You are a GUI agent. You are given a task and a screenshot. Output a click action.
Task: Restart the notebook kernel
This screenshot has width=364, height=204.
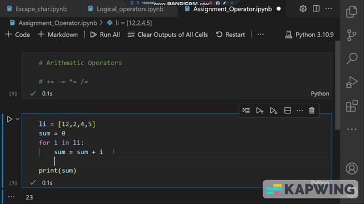point(230,35)
